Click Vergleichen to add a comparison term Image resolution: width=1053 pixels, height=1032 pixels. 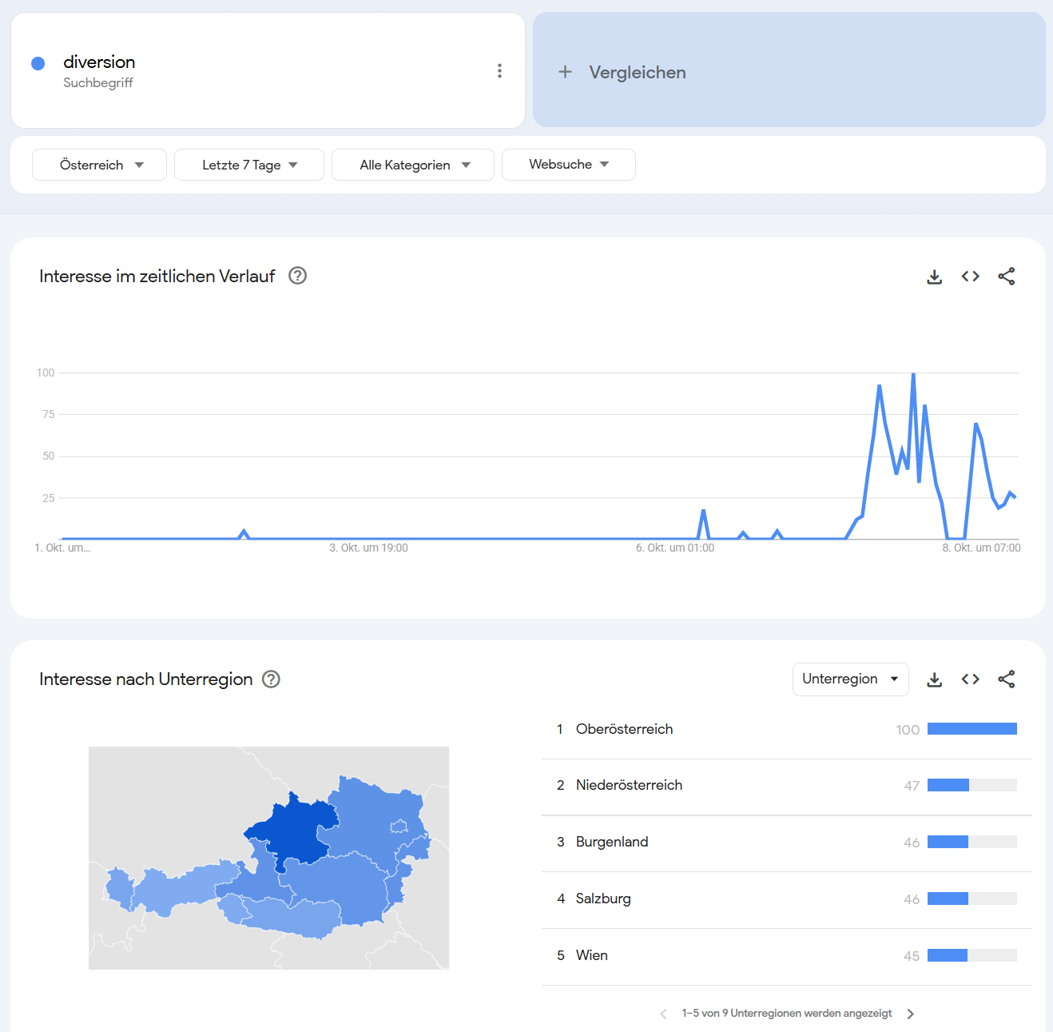(x=637, y=72)
